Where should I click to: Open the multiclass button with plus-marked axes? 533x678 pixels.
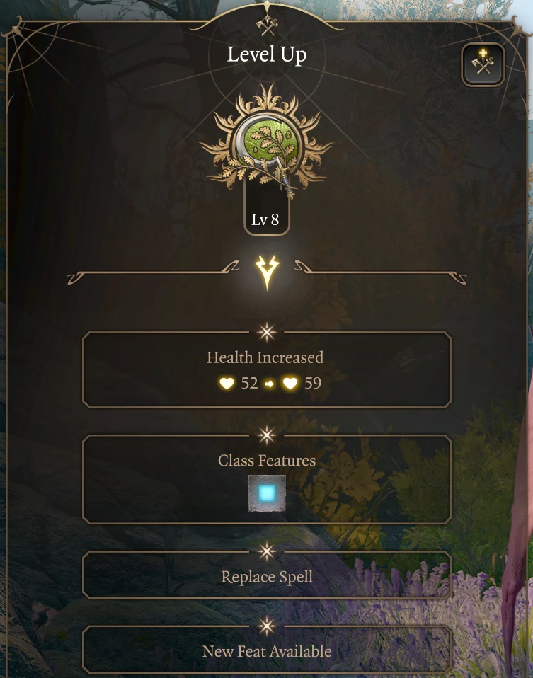[483, 64]
